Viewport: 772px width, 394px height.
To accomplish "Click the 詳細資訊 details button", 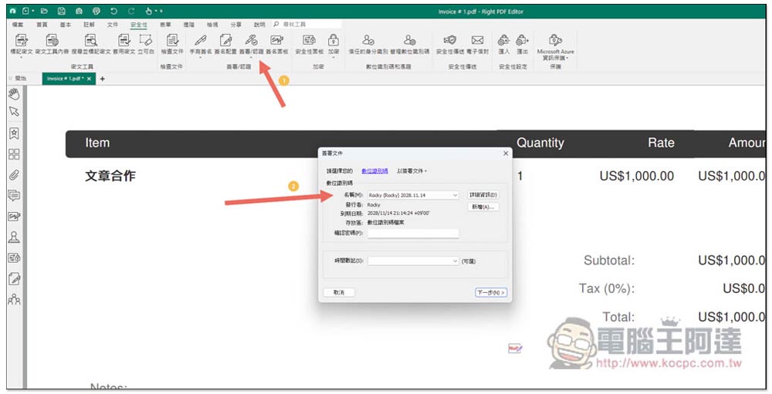I will click(x=483, y=195).
